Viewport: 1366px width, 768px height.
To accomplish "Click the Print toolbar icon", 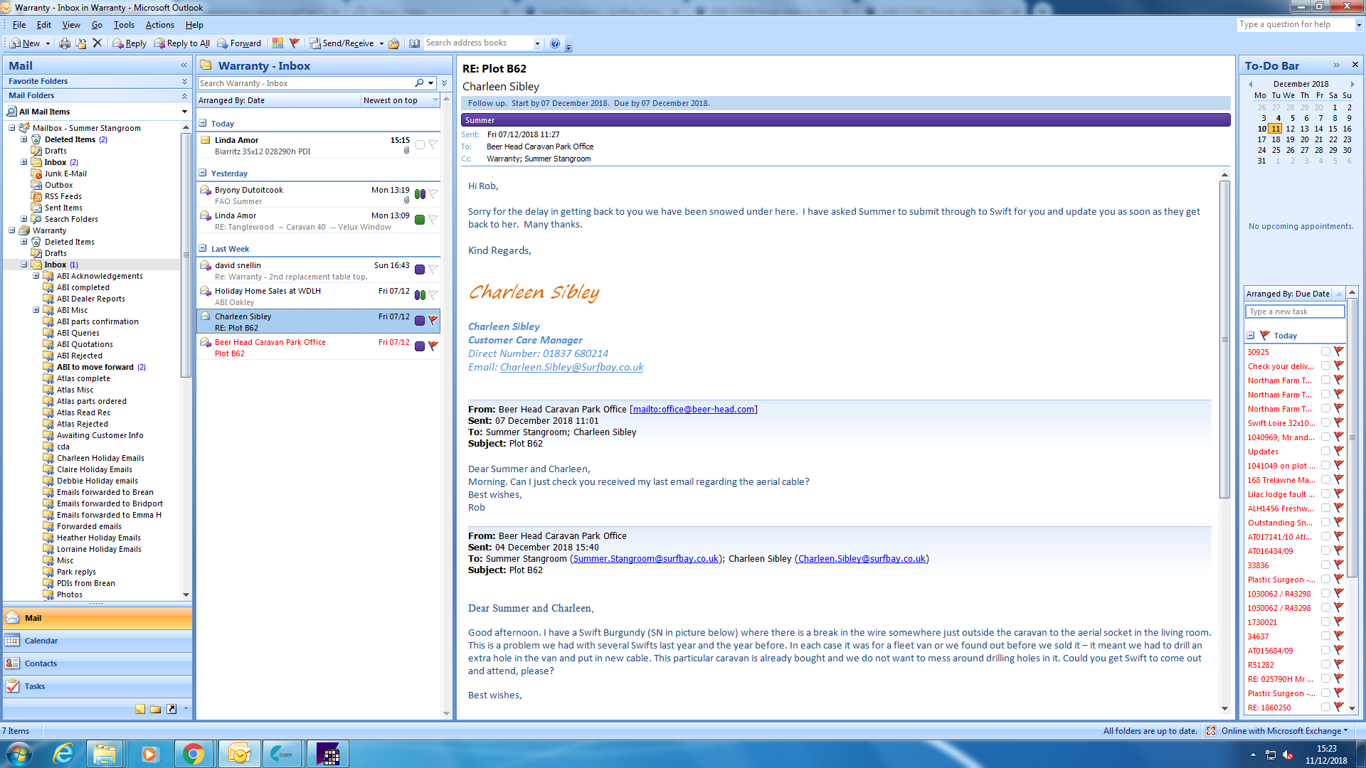I will [x=65, y=43].
